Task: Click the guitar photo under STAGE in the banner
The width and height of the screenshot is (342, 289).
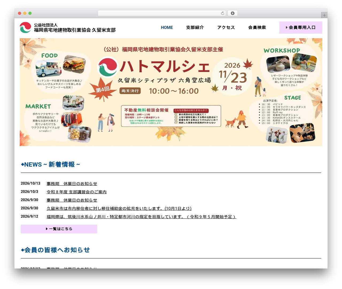Action: (x=302, y=133)
